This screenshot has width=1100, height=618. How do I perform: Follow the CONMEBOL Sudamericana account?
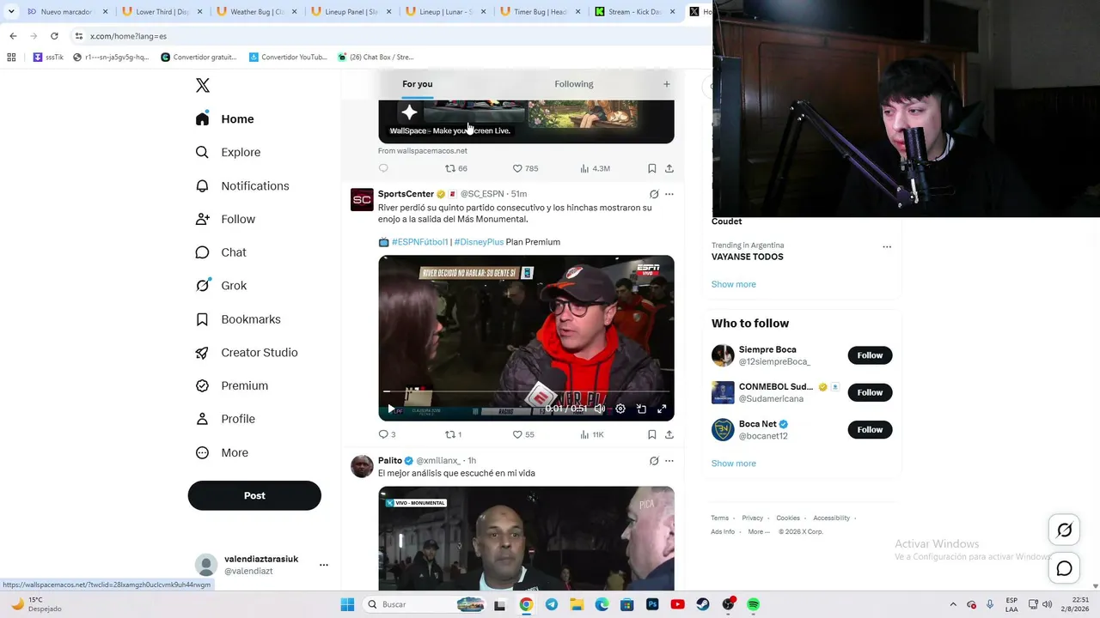[870, 392]
